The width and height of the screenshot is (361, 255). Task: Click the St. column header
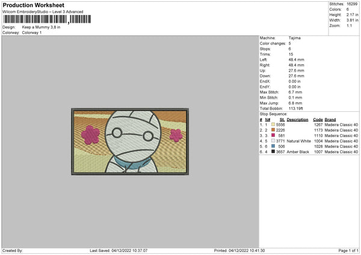[x=282, y=120]
